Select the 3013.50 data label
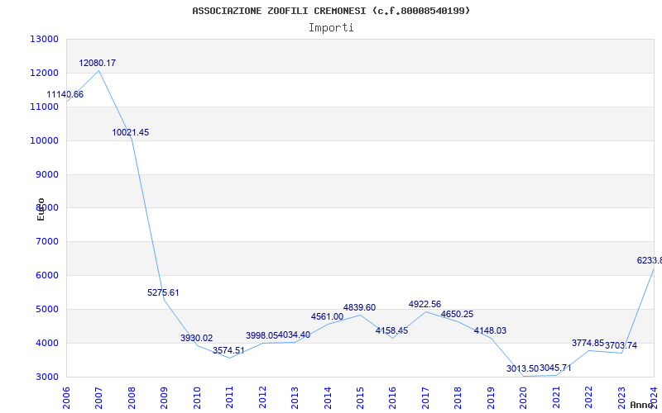 (x=523, y=368)
